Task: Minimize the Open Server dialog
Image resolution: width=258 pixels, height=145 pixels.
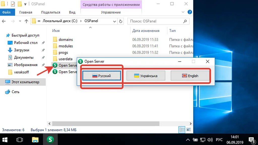Action: click(180, 62)
